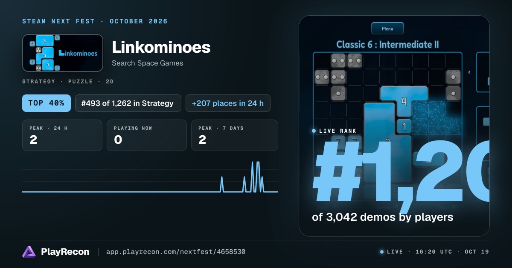Click 'of 3,042 demos by players' text
512x268 pixels.
coord(383,217)
